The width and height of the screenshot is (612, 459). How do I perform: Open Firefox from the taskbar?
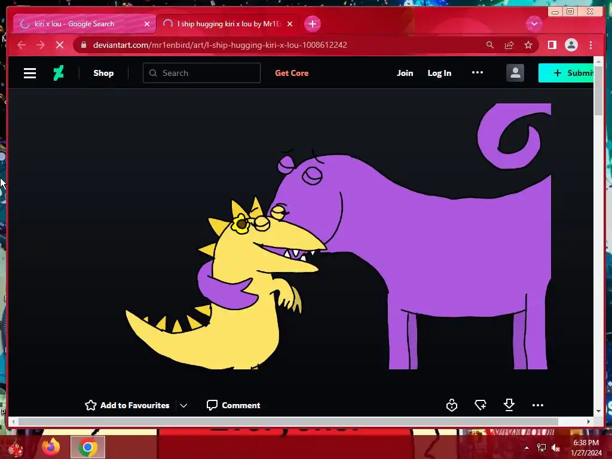(51, 447)
